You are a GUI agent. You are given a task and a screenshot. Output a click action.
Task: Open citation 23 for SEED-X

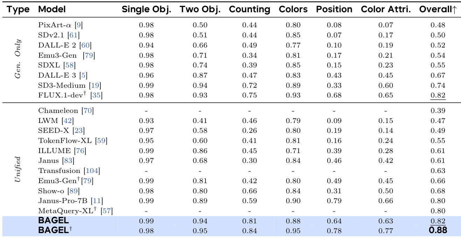click(79, 131)
